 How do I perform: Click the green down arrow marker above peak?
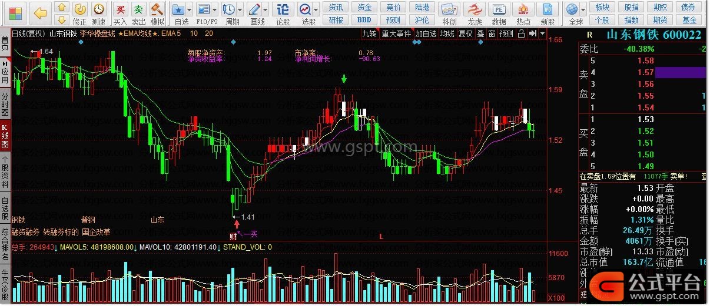[344, 79]
